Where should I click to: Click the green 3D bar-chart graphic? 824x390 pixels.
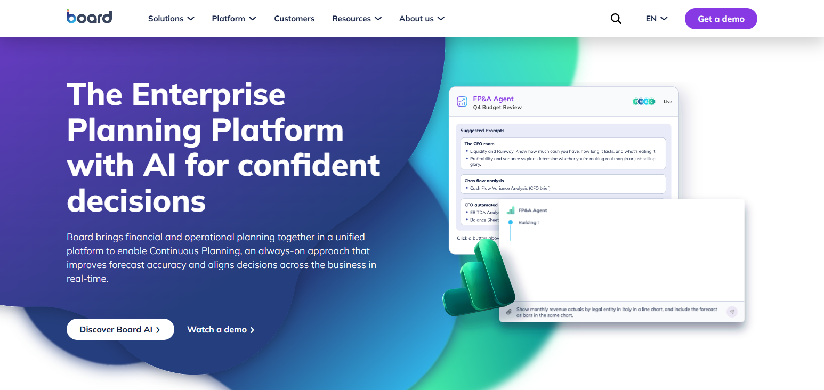point(479,278)
